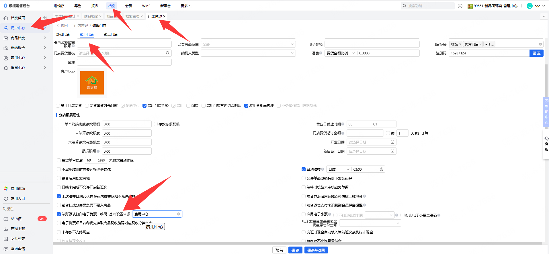This screenshot has width=549, height=254.
Task: Open the 客服 headset panel
Action: point(546,144)
